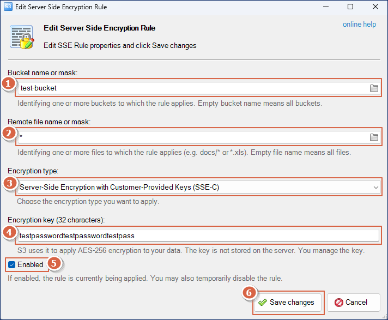Screen dimensions: 388x320
Task: Open the bucket browse folder icon
Action: click(x=374, y=88)
